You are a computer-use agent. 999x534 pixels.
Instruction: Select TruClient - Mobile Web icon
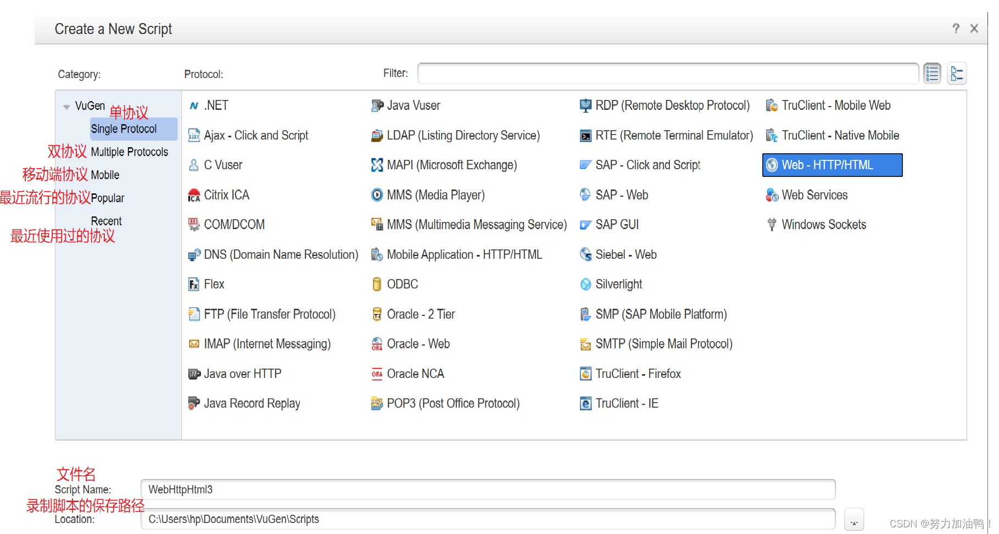click(772, 105)
